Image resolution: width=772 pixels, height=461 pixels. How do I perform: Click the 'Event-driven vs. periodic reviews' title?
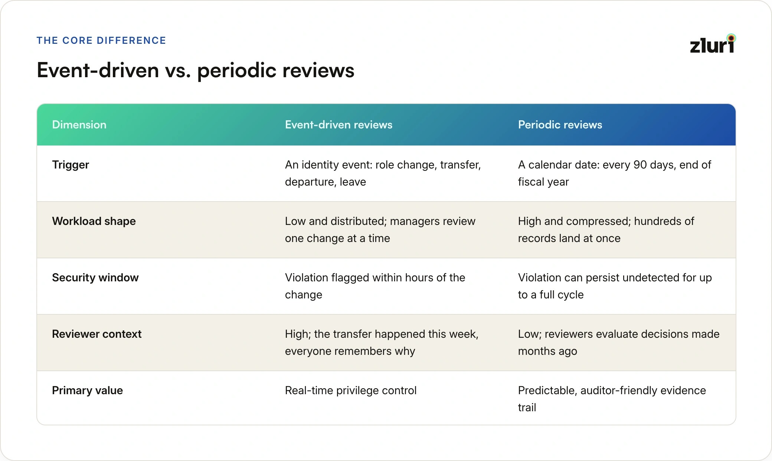click(x=196, y=70)
